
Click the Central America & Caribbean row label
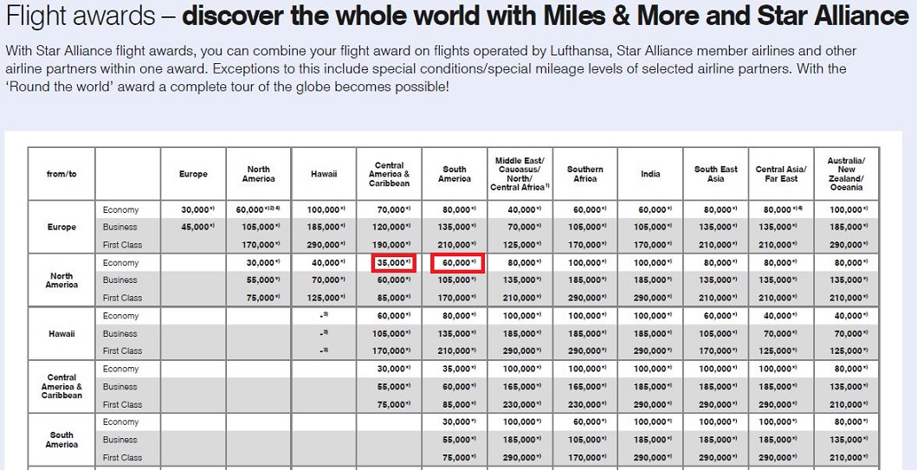[61, 386]
